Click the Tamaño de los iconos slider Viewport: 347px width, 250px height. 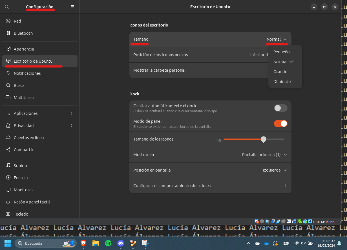(254, 139)
